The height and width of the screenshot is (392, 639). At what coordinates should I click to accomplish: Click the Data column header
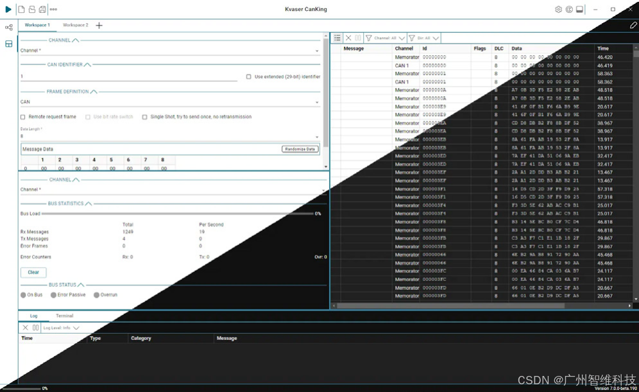point(551,49)
